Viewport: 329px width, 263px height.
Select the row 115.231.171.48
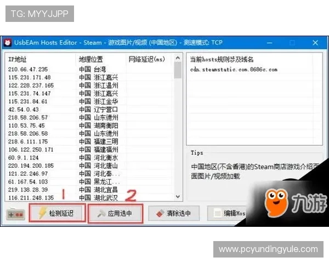point(89,77)
